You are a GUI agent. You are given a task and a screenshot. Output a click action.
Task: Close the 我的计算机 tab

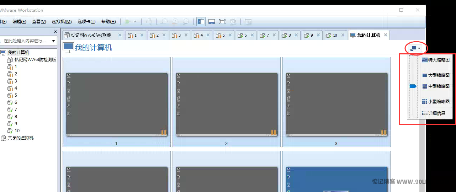[x=386, y=35]
